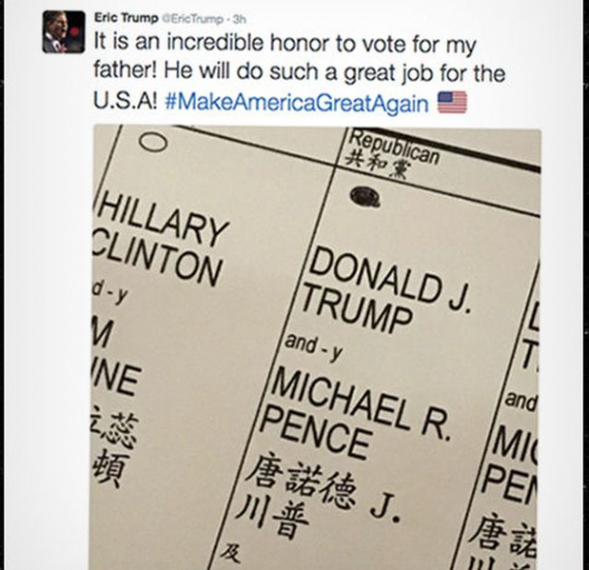Click the small 及 character at the ballot bottom
Viewport: 589px width, 570px height.
point(231,554)
